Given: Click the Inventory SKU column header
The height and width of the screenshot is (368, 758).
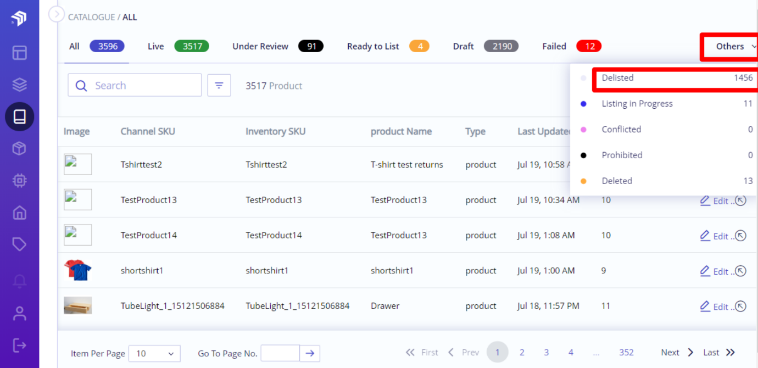Looking at the screenshot, I should 276,131.
